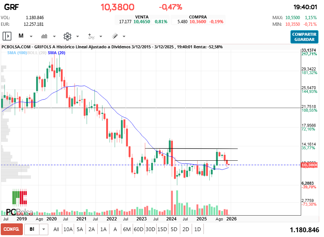Image resolution: width=324 pixels, height=237 pixels.
Task: Select the 5D time range
Action: click(x=174, y=229)
